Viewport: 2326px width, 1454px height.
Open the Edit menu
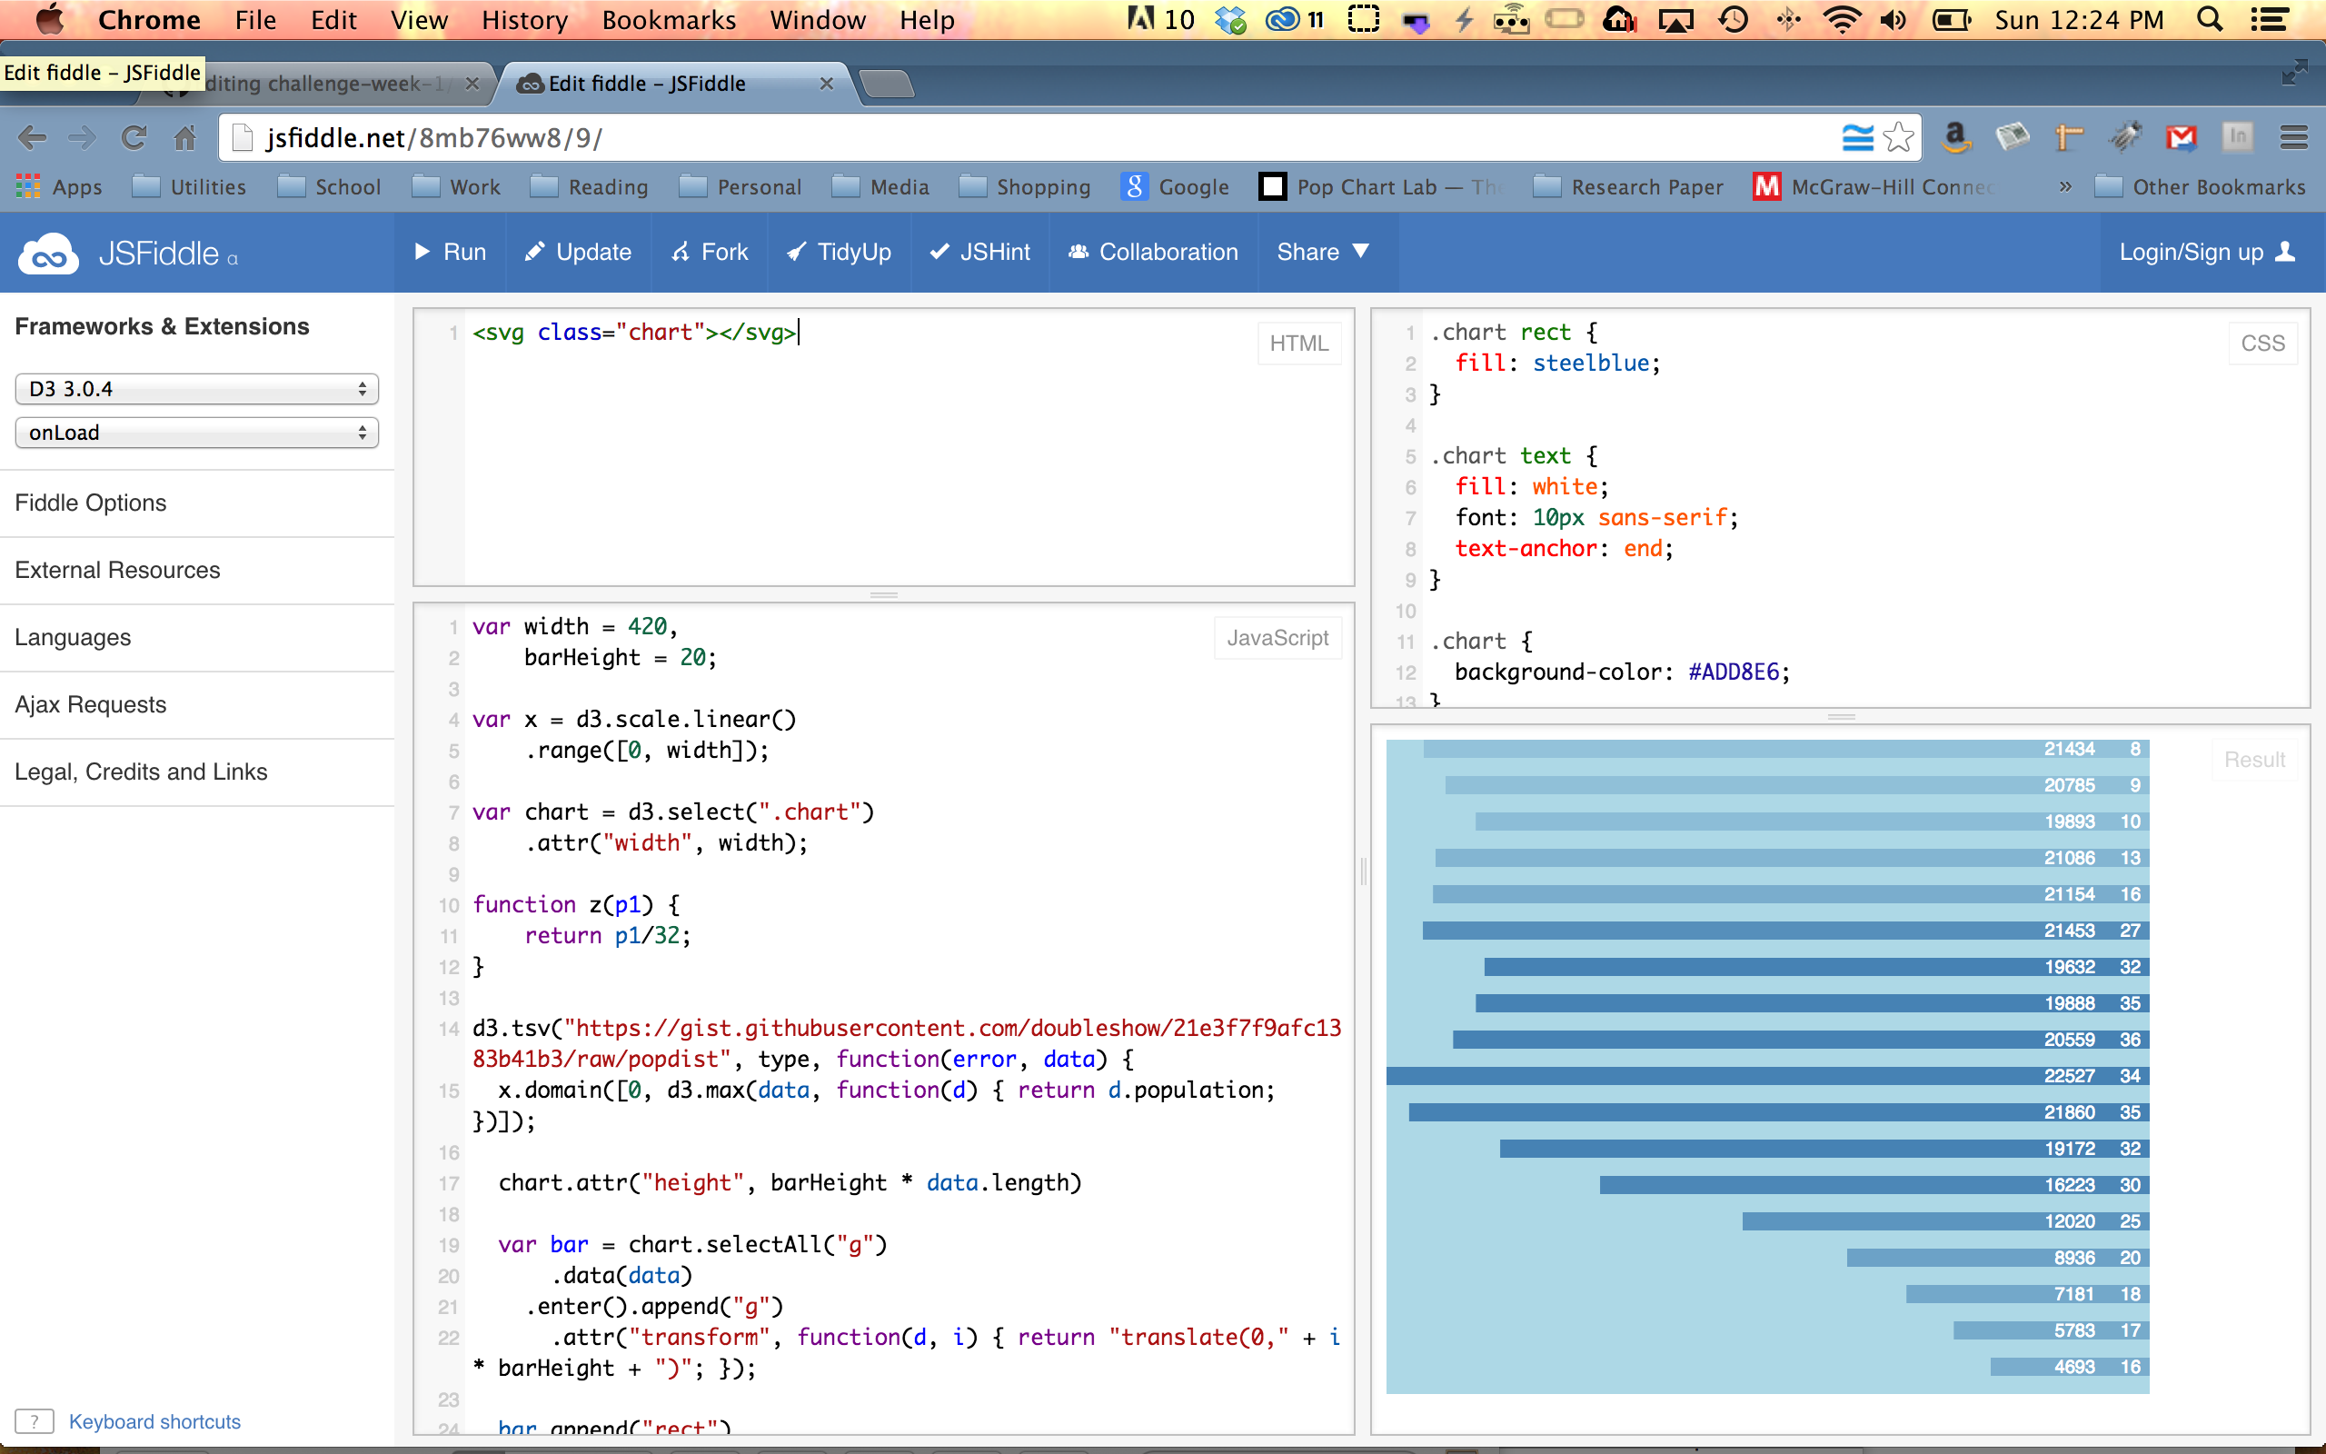point(333,19)
